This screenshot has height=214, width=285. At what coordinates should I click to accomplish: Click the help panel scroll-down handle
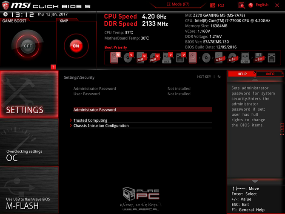coord(255,182)
